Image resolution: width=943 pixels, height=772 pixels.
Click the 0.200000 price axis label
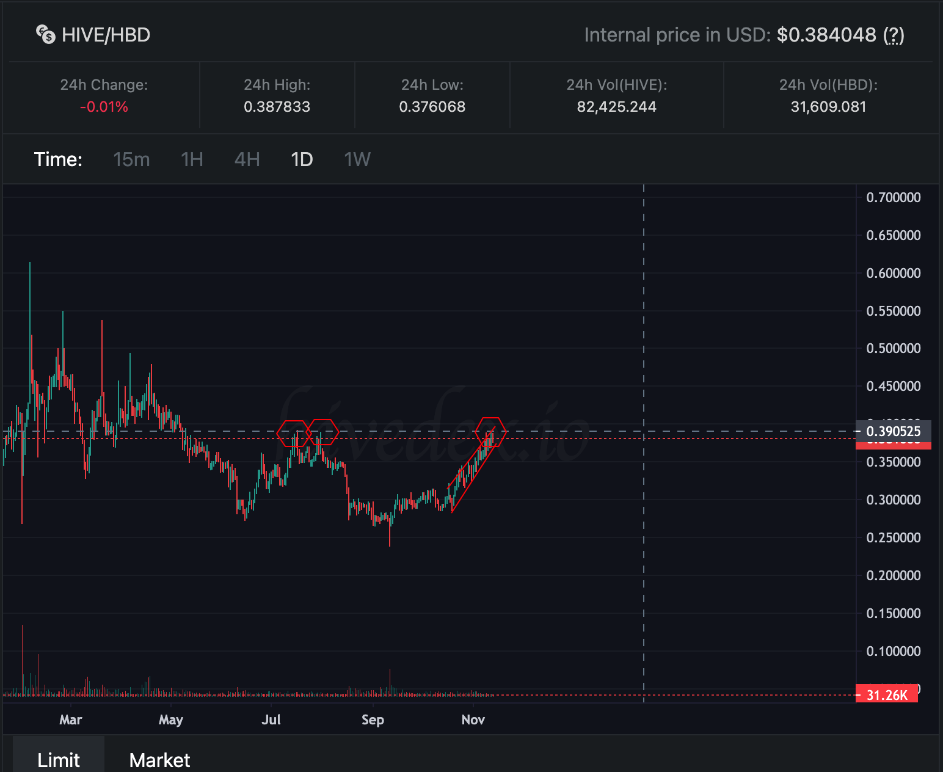click(x=894, y=575)
